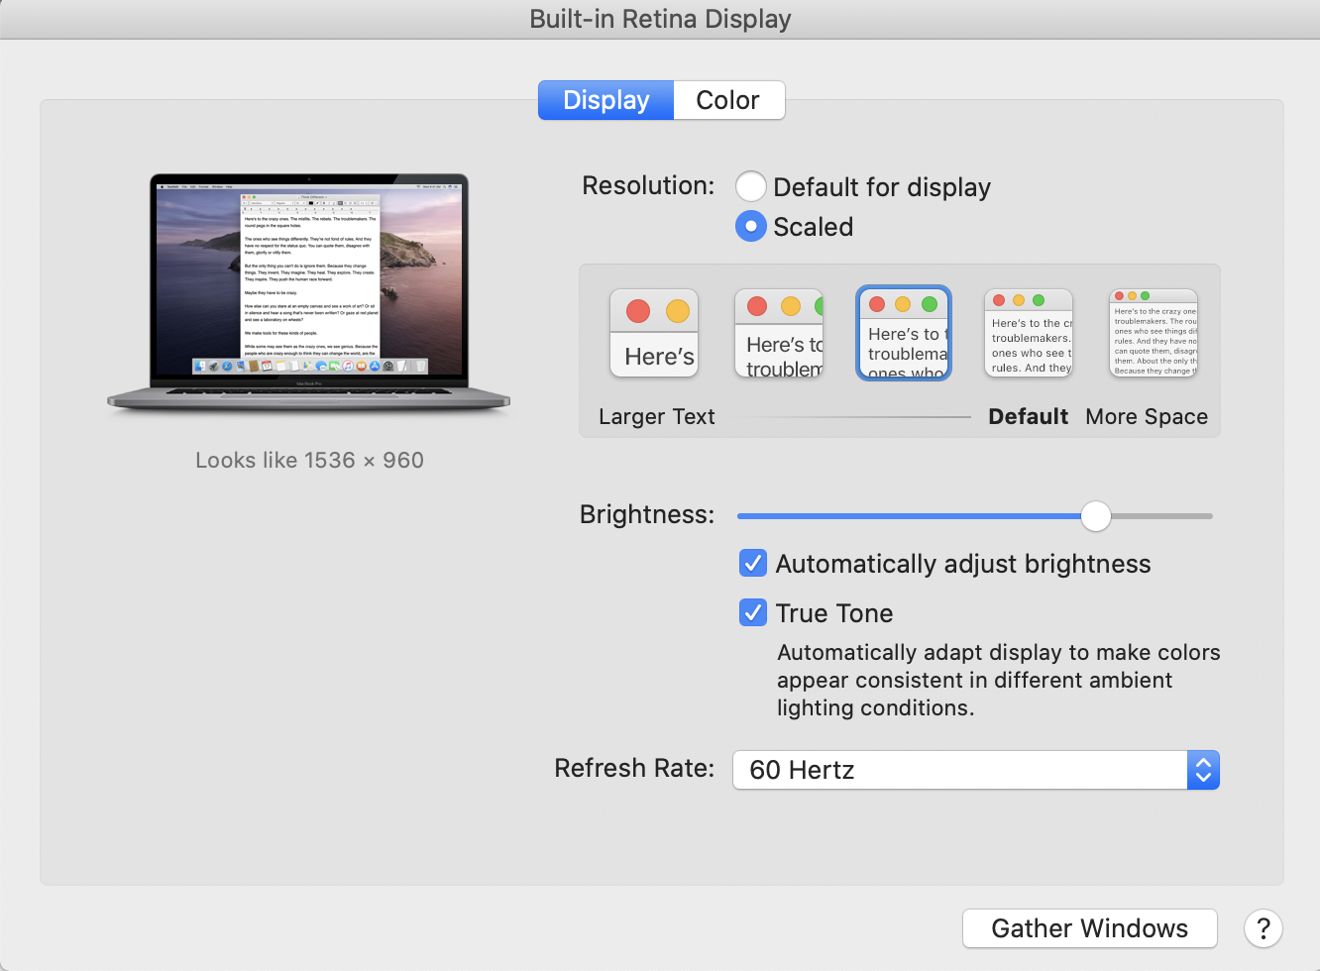Click the bold 'Default' label
The width and height of the screenshot is (1320, 971).
coord(1029,417)
